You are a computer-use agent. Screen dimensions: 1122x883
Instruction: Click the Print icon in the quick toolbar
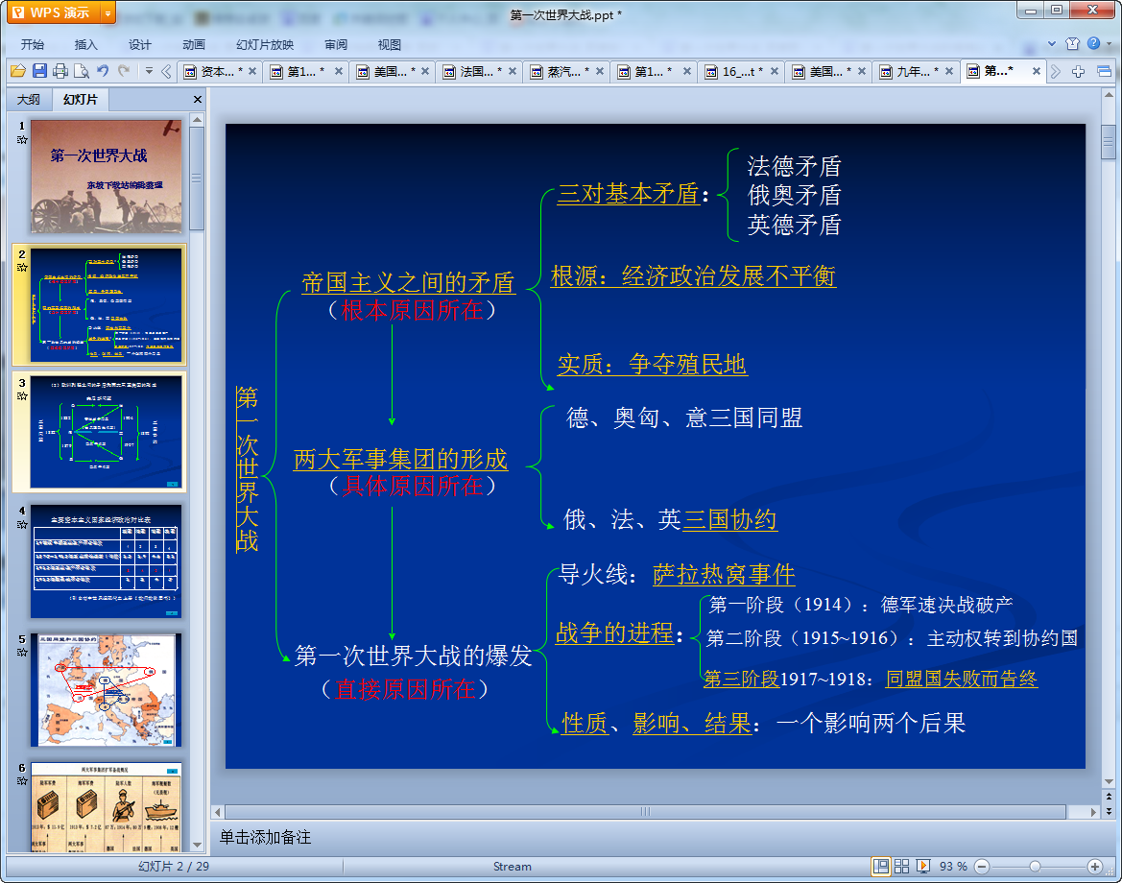(60, 71)
